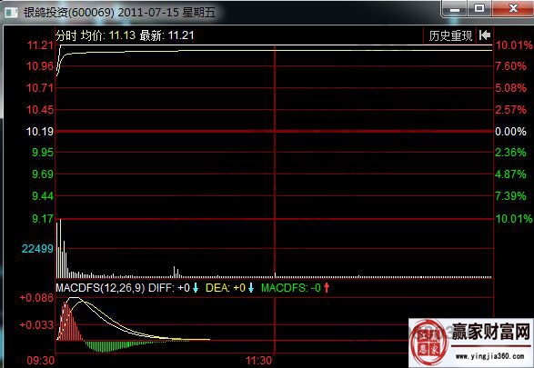
Task: Click the window title bar app icon
Action: coord(11,13)
